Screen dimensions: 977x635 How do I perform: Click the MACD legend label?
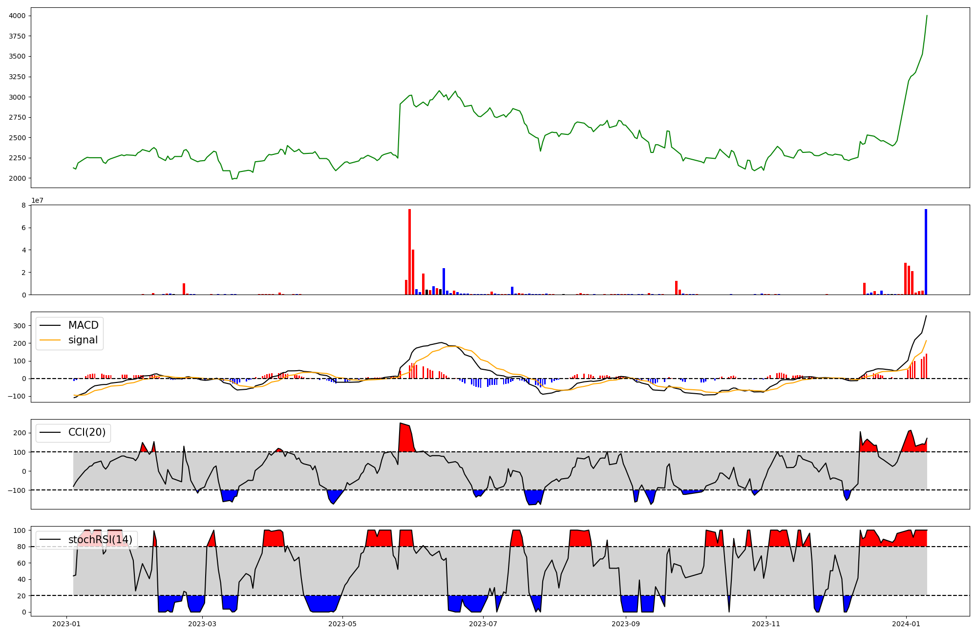(x=83, y=325)
